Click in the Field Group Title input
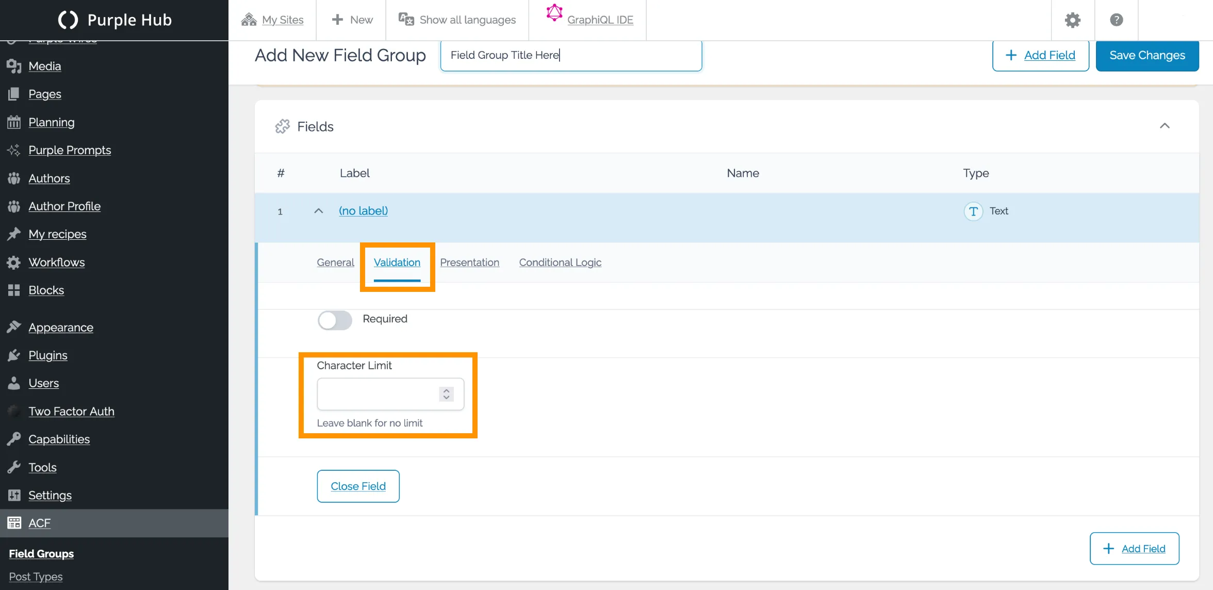Screen dimensions: 1213x590 (x=571, y=55)
